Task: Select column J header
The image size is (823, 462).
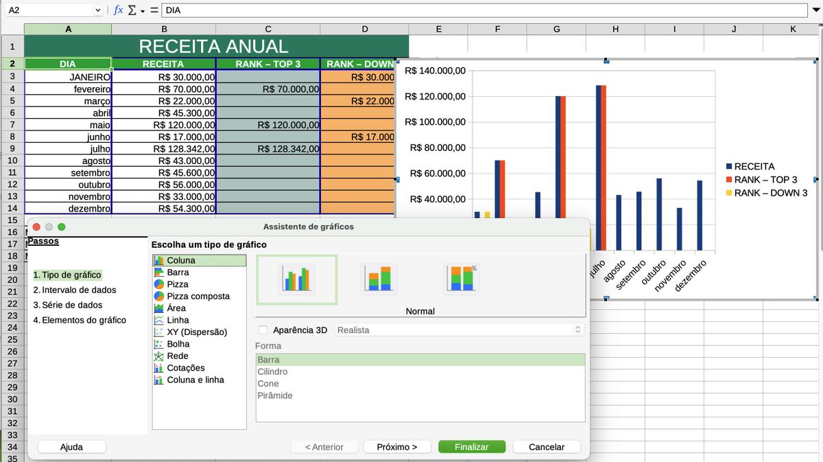Action: [734, 29]
